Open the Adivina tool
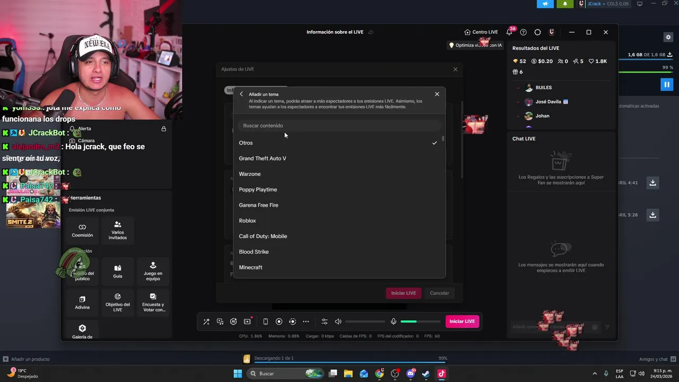Screen dimensions: 679x382 pyautogui.click(x=82, y=302)
